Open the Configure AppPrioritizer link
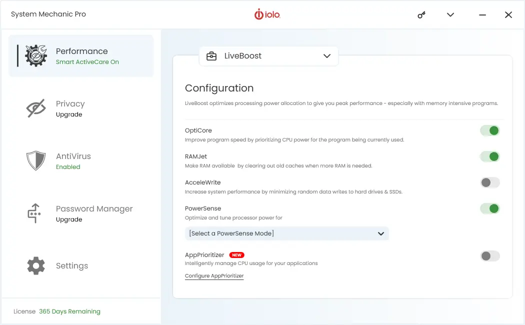525x325 pixels. point(214,275)
